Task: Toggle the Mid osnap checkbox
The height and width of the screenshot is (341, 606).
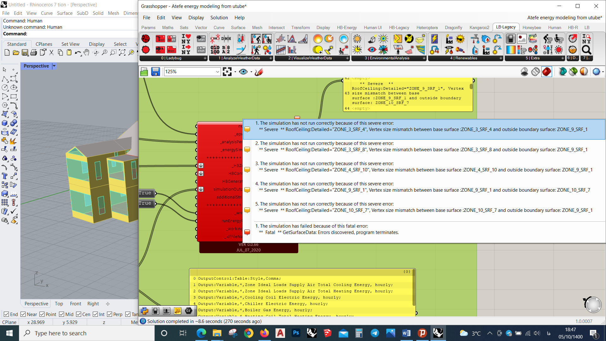Action: (x=62, y=314)
